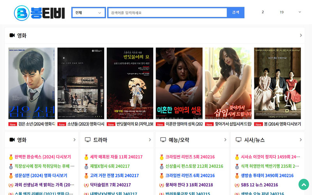The height and width of the screenshot is (195, 312).
Task: Open 닥터슬럼프 7회 240217
Action: point(110,185)
